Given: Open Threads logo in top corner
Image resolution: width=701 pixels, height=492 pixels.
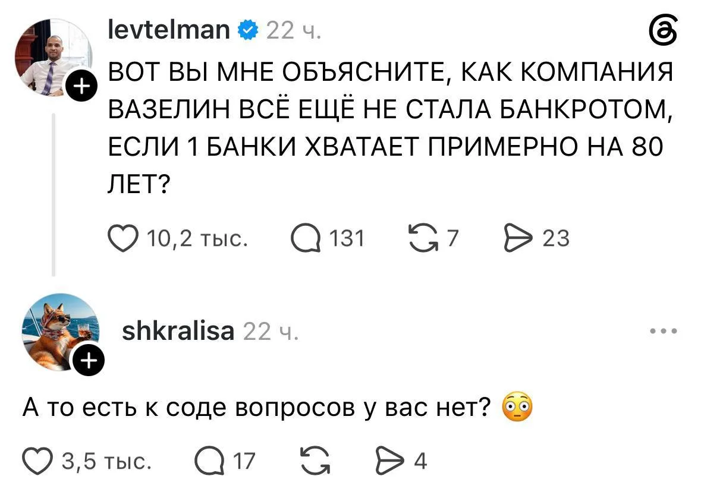Looking at the screenshot, I should (664, 31).
